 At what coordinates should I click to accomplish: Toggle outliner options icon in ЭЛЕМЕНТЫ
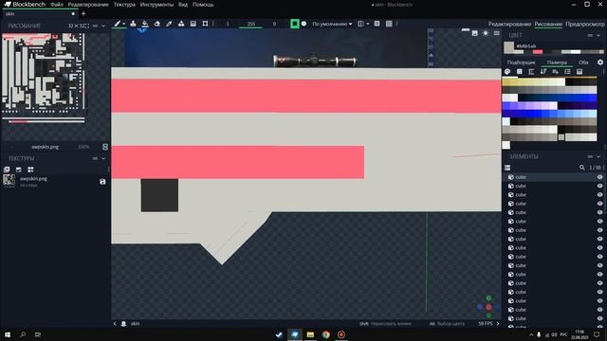click(507, 168)
